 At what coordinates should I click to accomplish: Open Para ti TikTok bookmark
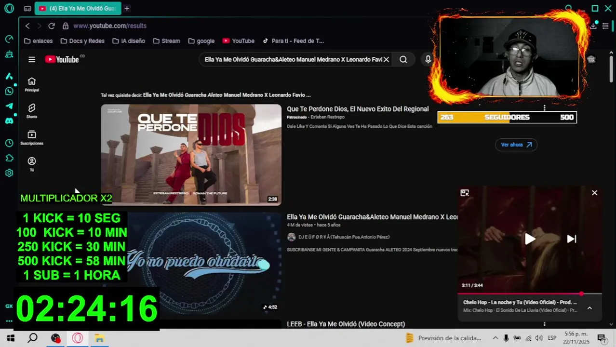[293, 41]
